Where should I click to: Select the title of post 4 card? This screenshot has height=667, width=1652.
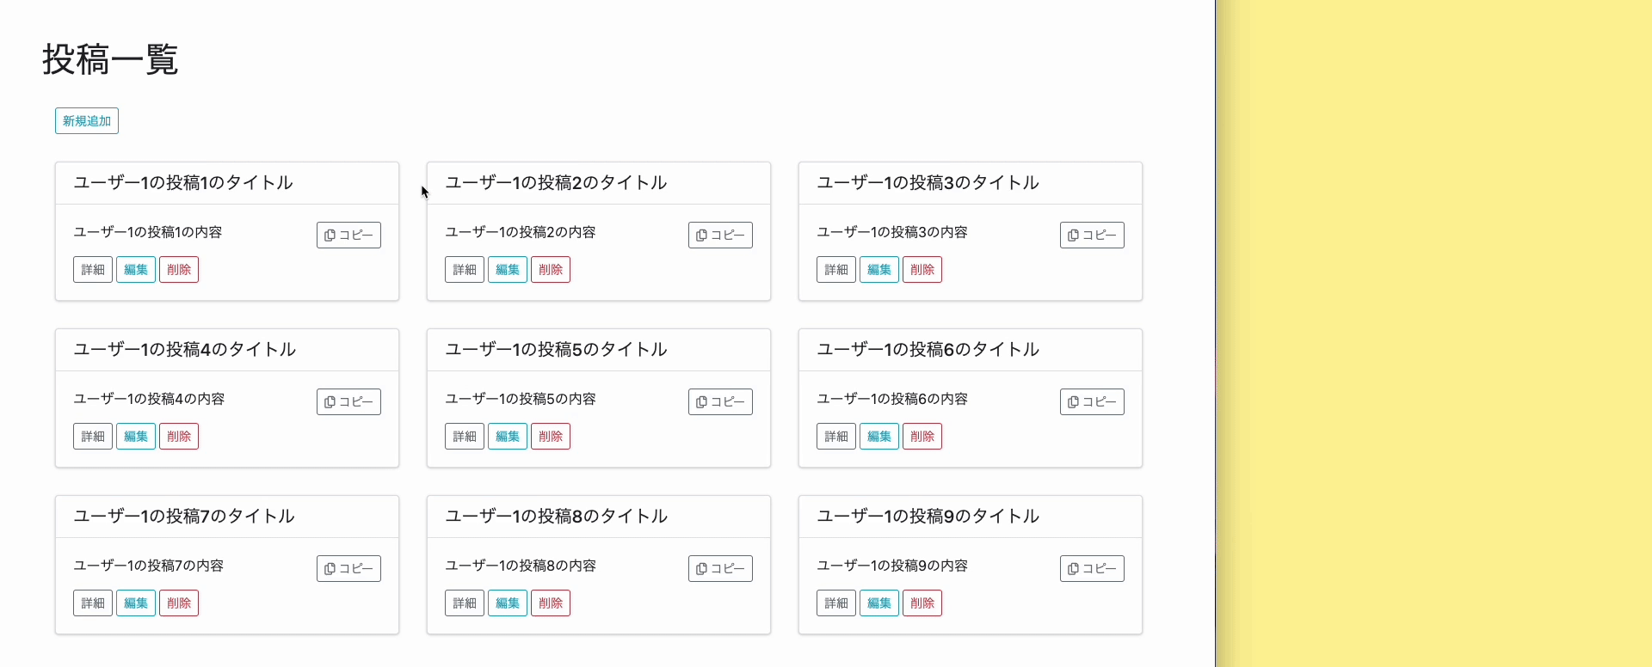point(185,350)
